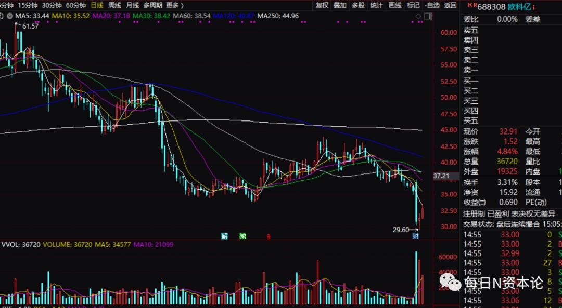Click the 多股 multi-stock button
Image resolution: width=562 pixels, height=308 pixels.
pyautogui.click(x=358, y=5)
